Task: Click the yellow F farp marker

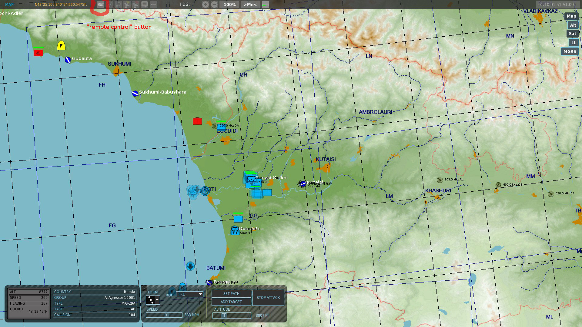Action: pos(61,45)
